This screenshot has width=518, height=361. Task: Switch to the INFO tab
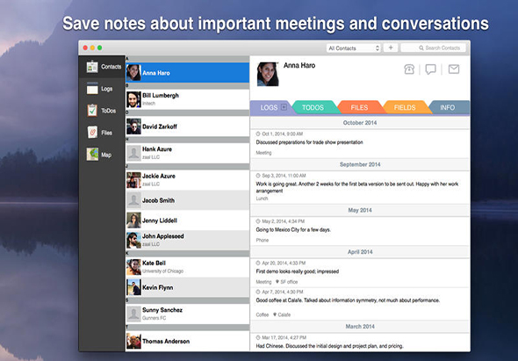point(447,107)
